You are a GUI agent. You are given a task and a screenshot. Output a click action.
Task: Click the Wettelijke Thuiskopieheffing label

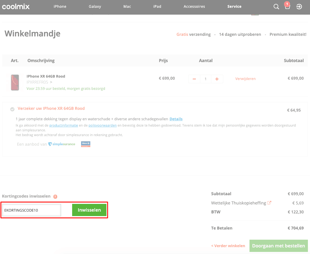pyautogui.click(x=239, y=203)
